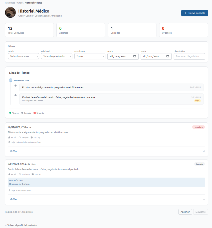The image size is (212, 228).
Task: Open the Veterinario filter dropdown
Action: tap(90, 56)
